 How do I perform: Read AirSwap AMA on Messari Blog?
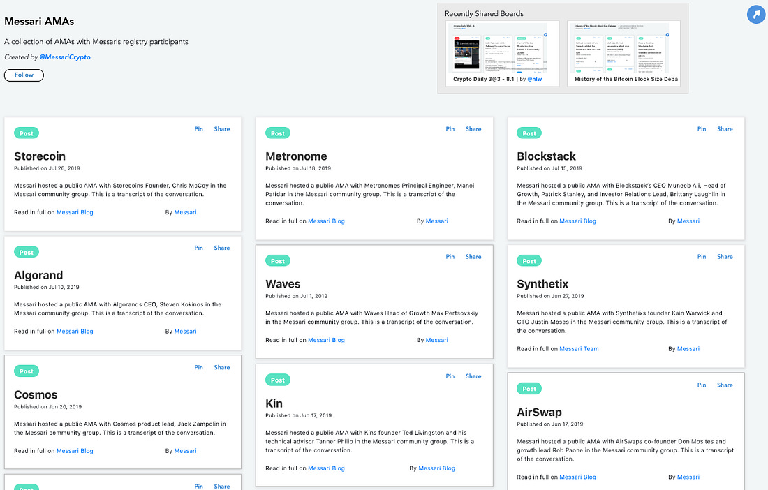pos(578,477)
